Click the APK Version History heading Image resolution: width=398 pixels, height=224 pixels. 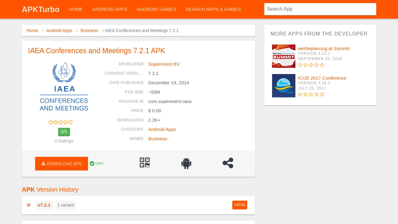coord(50,189)
